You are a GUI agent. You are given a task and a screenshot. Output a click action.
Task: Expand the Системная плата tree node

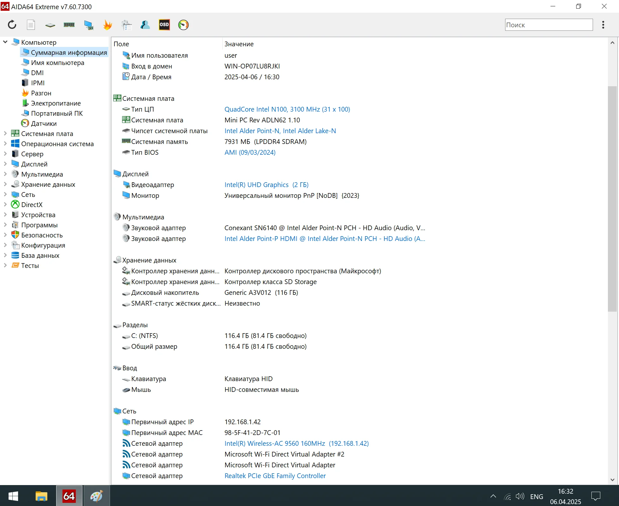[5, 133]
